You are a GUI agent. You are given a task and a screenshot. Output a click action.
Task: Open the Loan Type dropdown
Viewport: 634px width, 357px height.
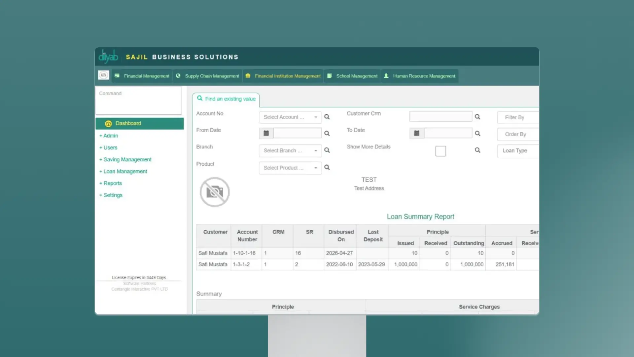click(x=518, y=151)
